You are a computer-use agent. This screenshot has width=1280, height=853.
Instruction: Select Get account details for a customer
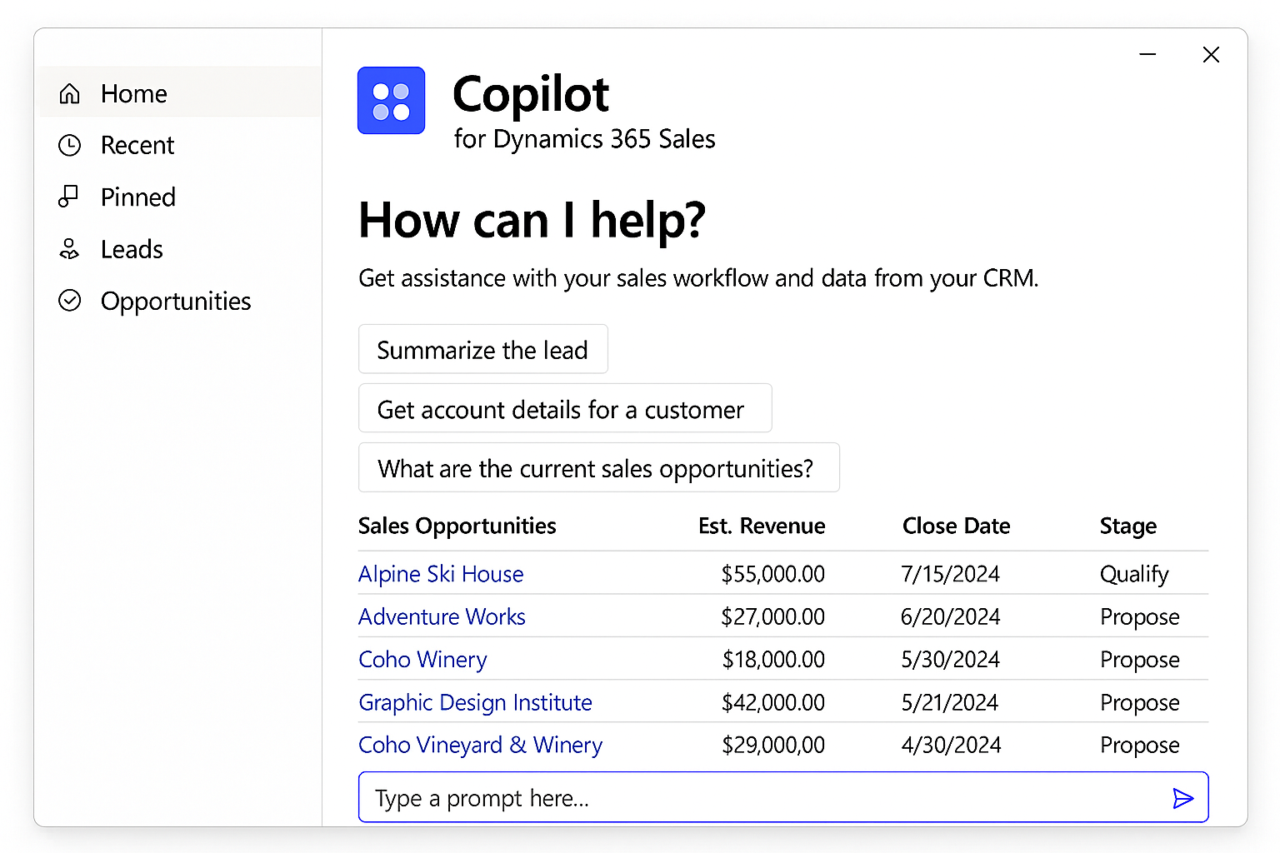coord(564,408)
